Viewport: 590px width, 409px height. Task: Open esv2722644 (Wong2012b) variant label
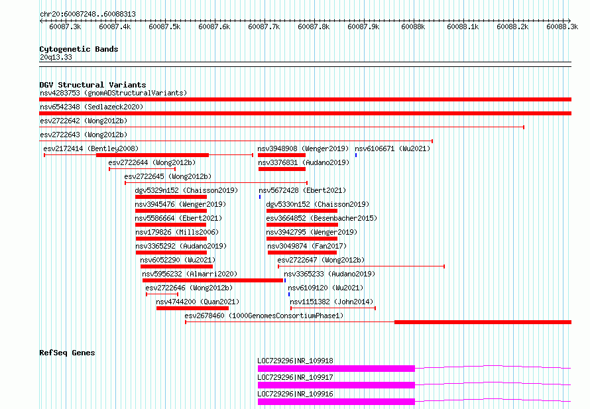(x=152, y=162)
